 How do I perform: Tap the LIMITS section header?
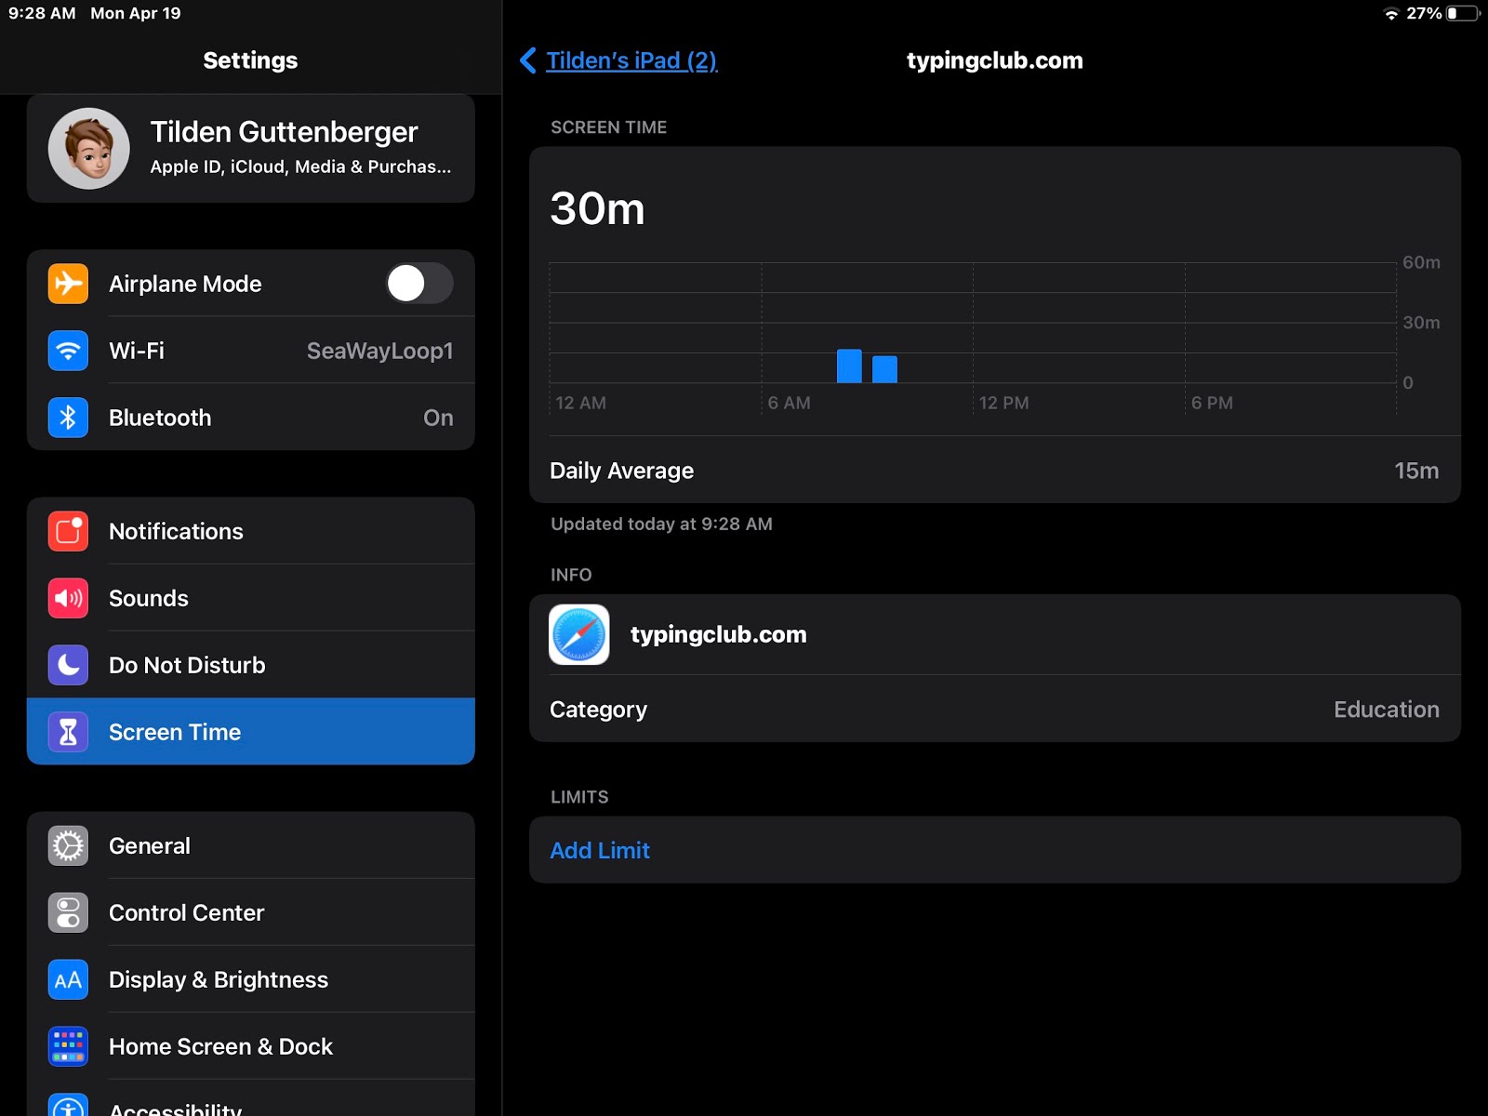coord(579,797)
